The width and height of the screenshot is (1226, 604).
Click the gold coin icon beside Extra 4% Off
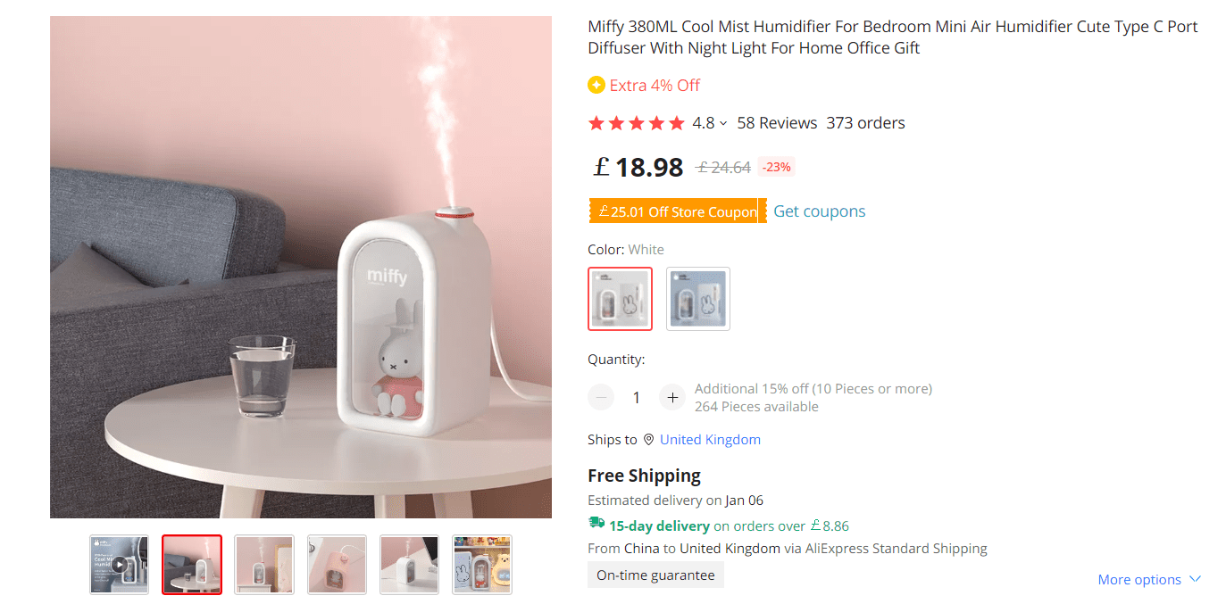pyautogui.click(x=596, y=85)
